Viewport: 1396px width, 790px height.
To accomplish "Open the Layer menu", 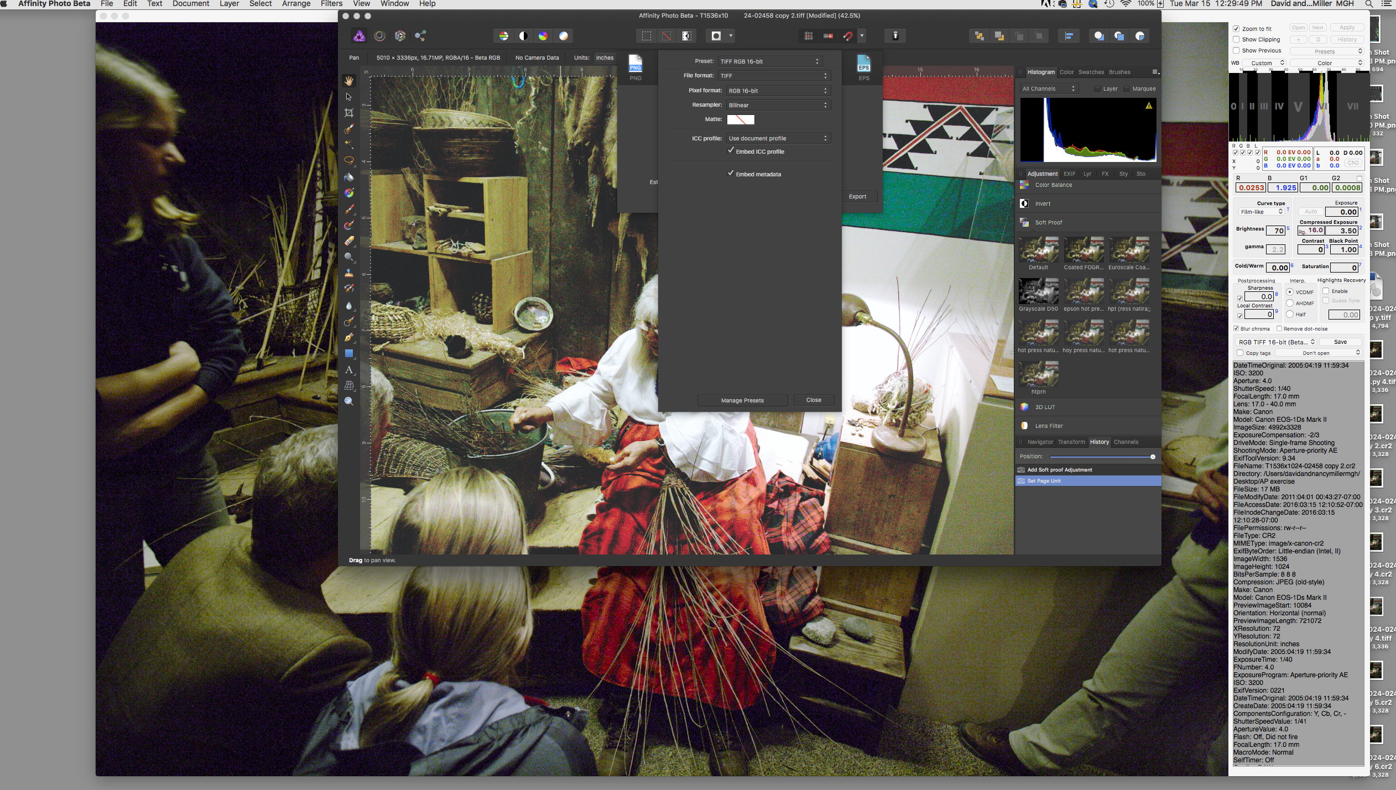I will [229, 4].
